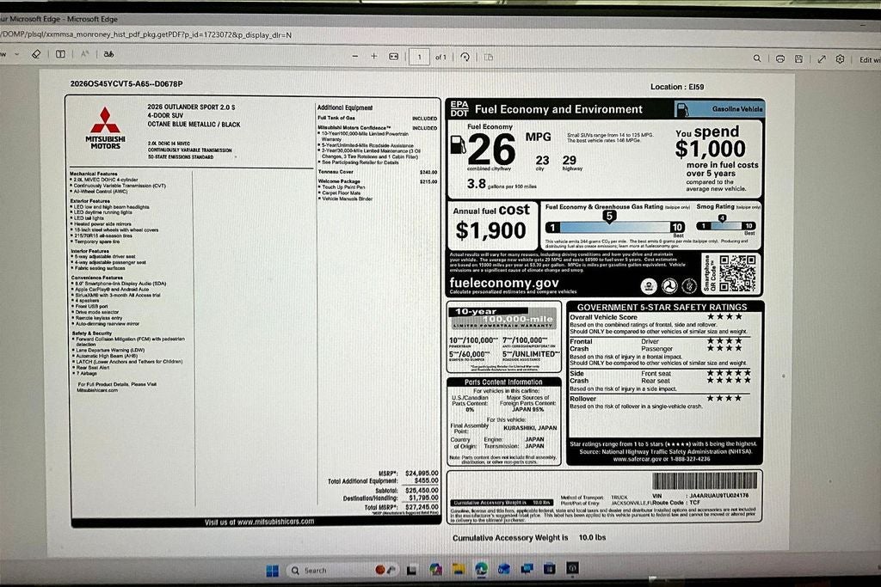Screen dimensions: 881x587
Task: Open the book-shaped reading view icon
Action: point(60,54)
